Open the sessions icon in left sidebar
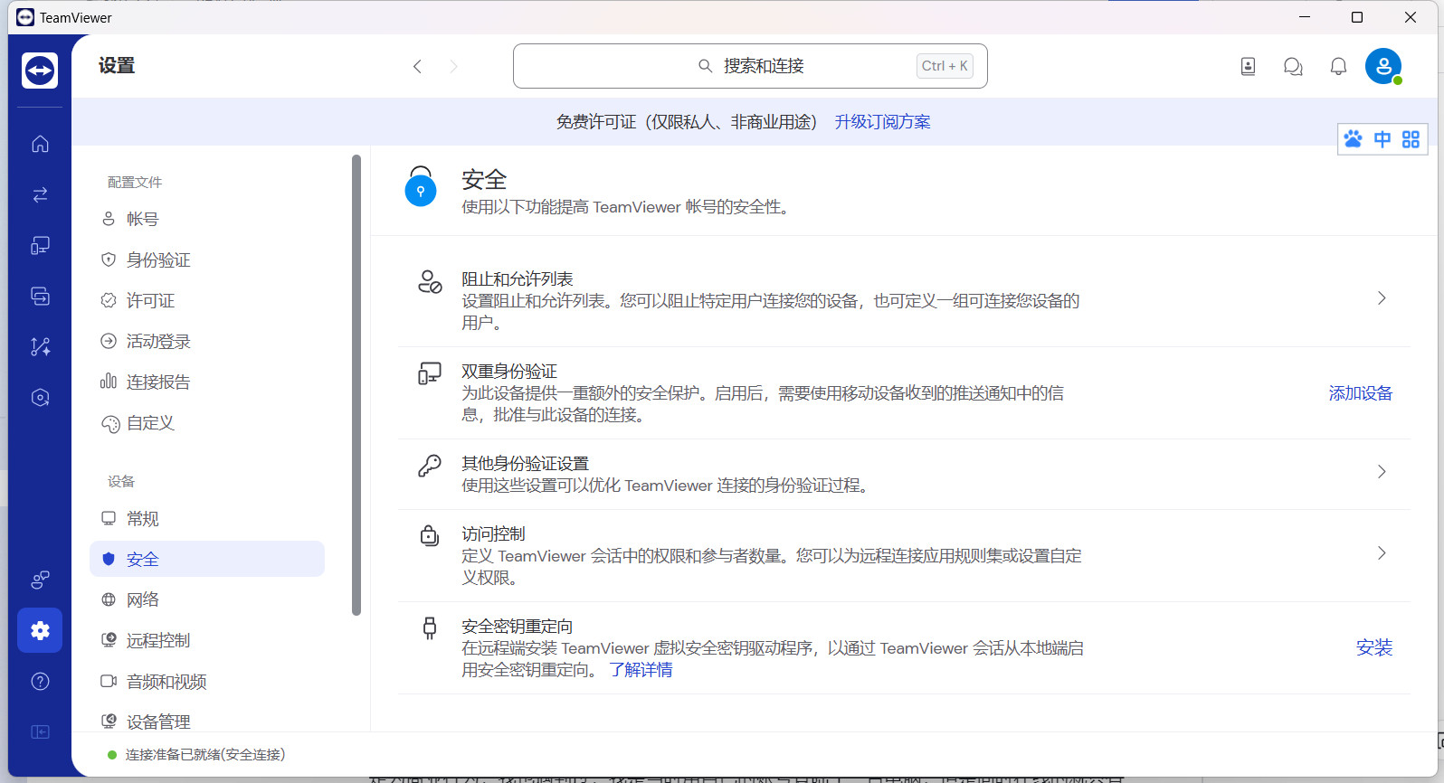 click(x=40, y=296)
